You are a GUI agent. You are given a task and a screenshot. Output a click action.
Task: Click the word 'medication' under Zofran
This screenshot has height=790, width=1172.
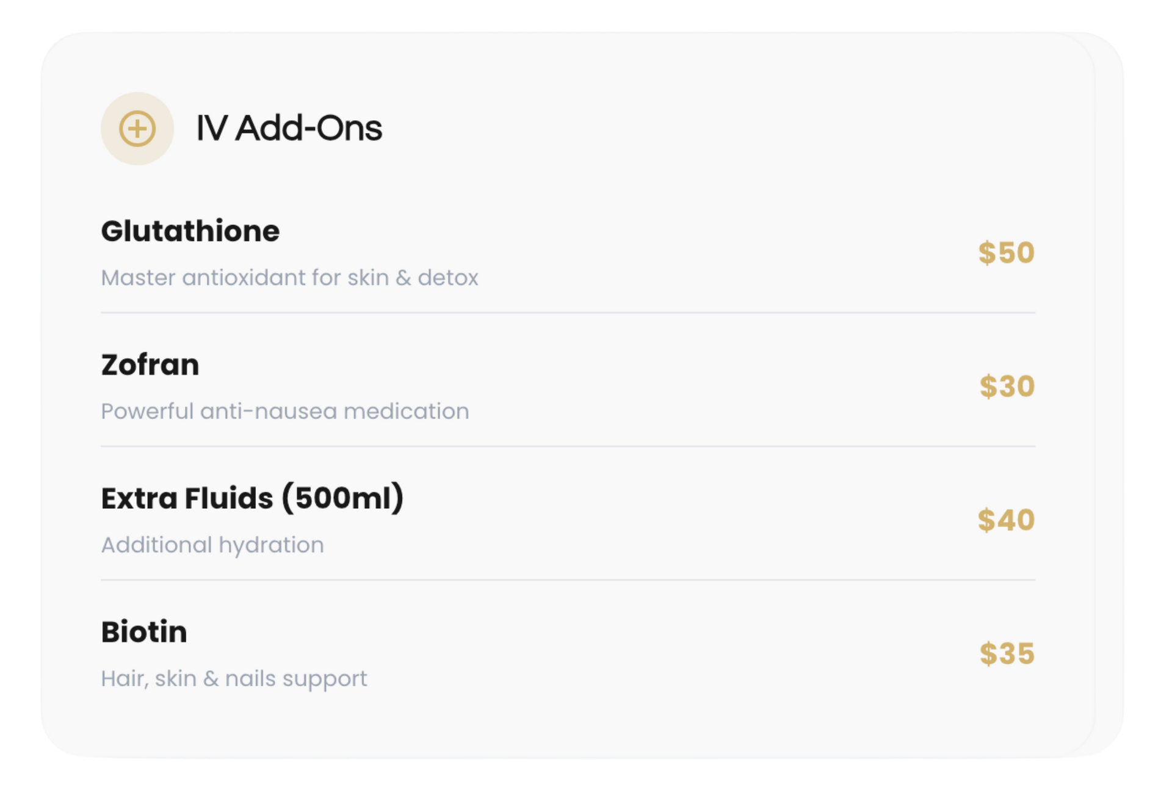click(406, 411)
